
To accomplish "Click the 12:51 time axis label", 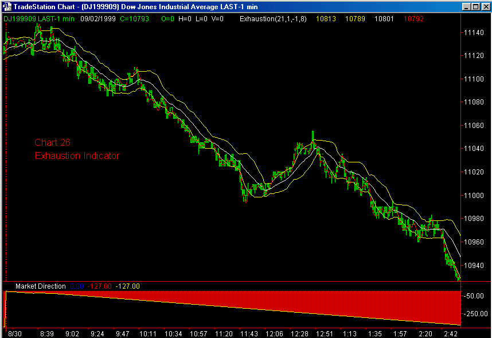I will (x=325, y=334).
